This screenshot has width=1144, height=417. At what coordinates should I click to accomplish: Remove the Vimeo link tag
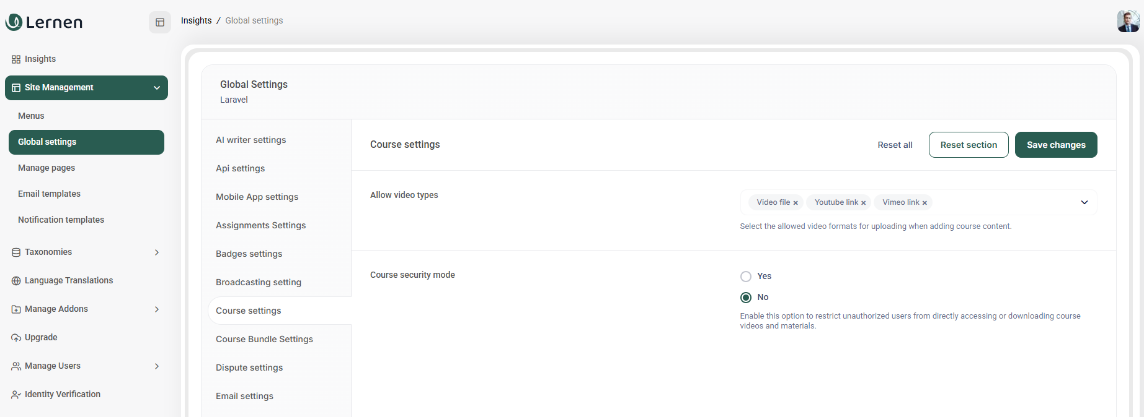click(x=925, y=203)
